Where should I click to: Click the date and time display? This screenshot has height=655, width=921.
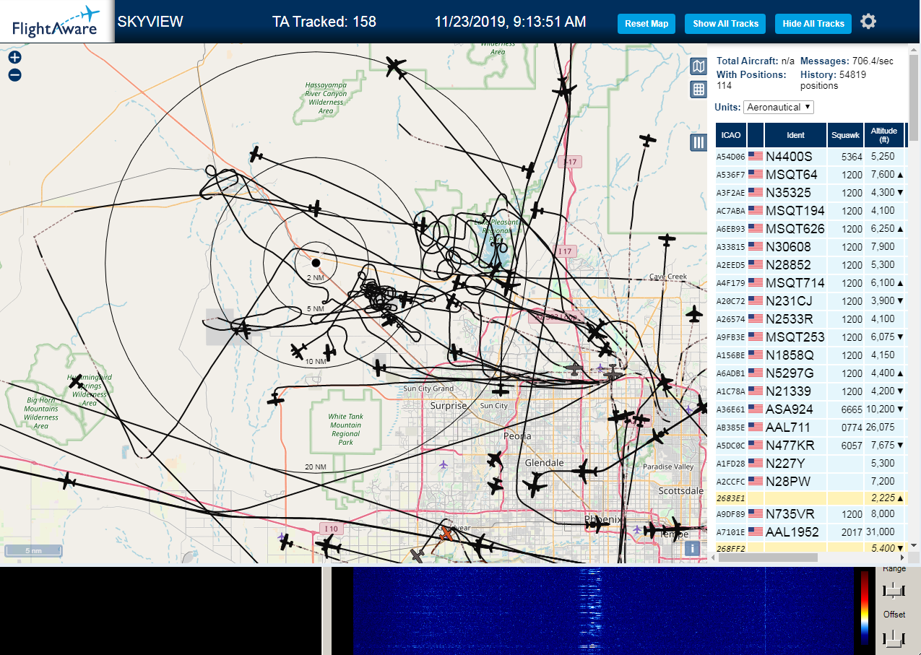point(510,22)
